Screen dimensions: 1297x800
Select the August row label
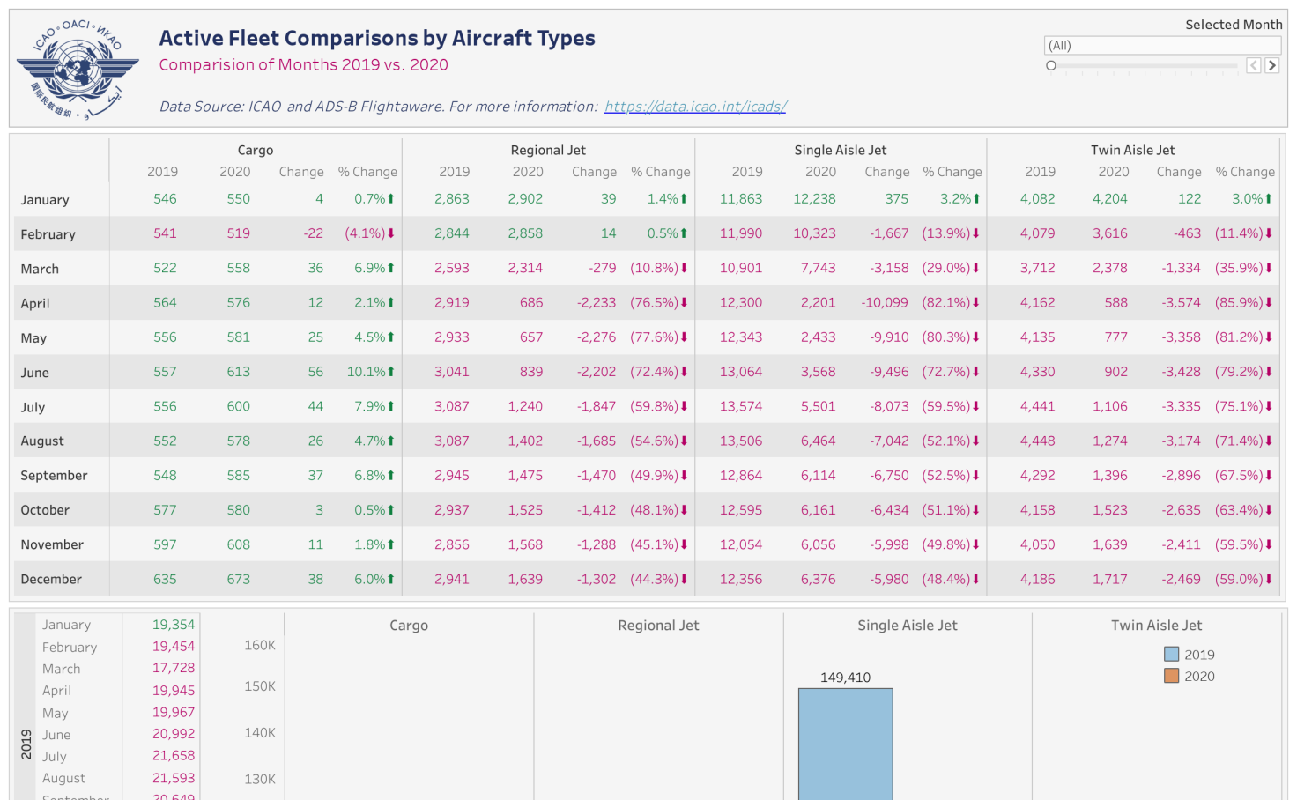click(x=42, y=441)
